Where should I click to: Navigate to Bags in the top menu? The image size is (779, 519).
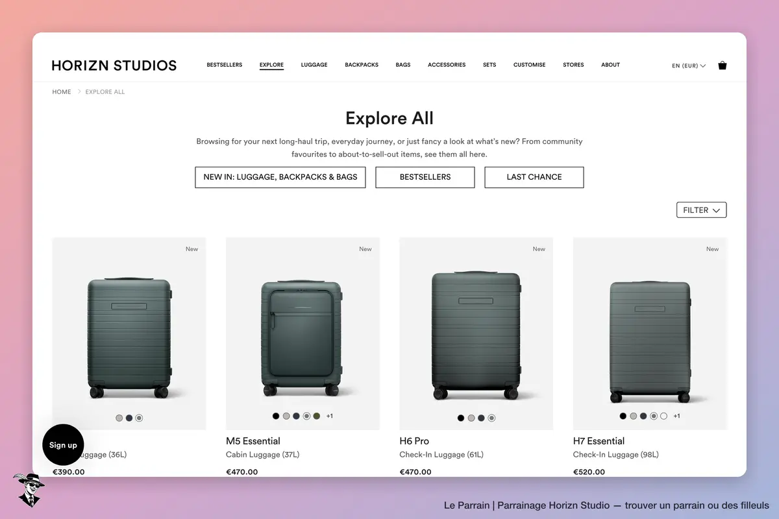[x=403, y=65]
